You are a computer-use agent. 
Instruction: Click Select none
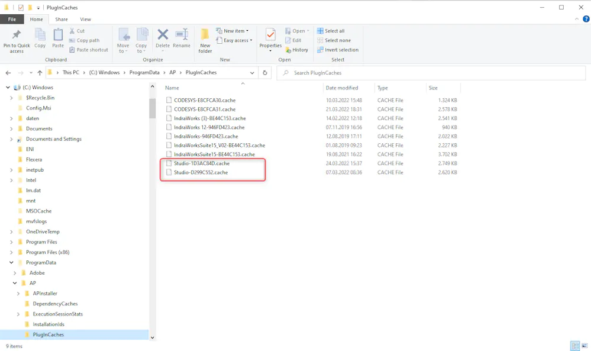334,40
